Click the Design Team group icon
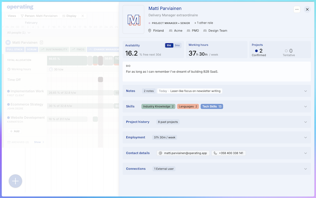The height and width of the screenshot is (198, 316). pos(205,31)
